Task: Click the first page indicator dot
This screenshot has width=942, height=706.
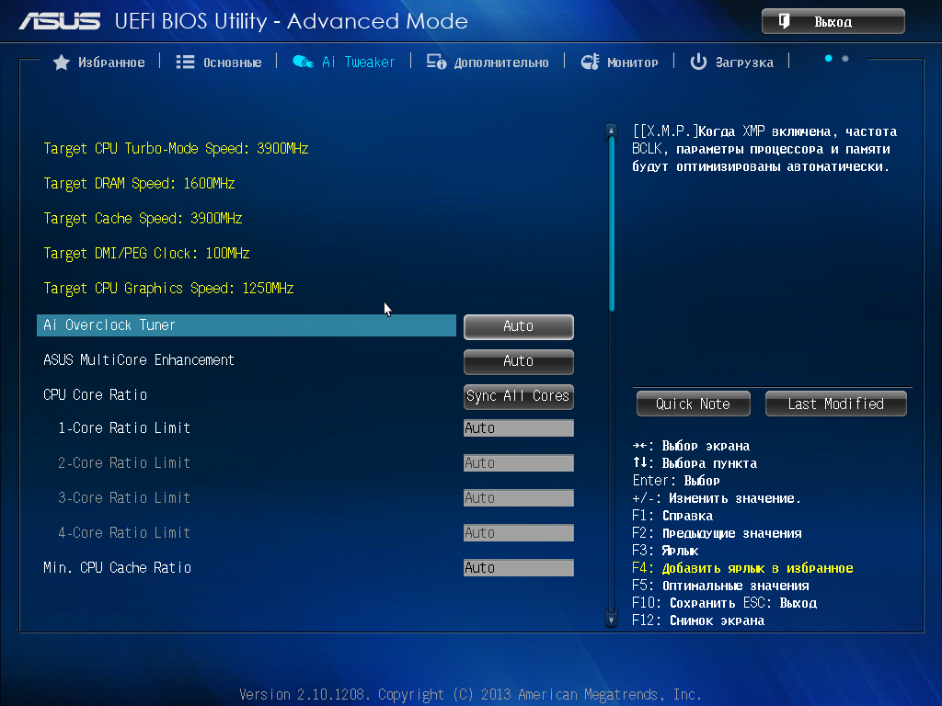Action: point(829,58)
